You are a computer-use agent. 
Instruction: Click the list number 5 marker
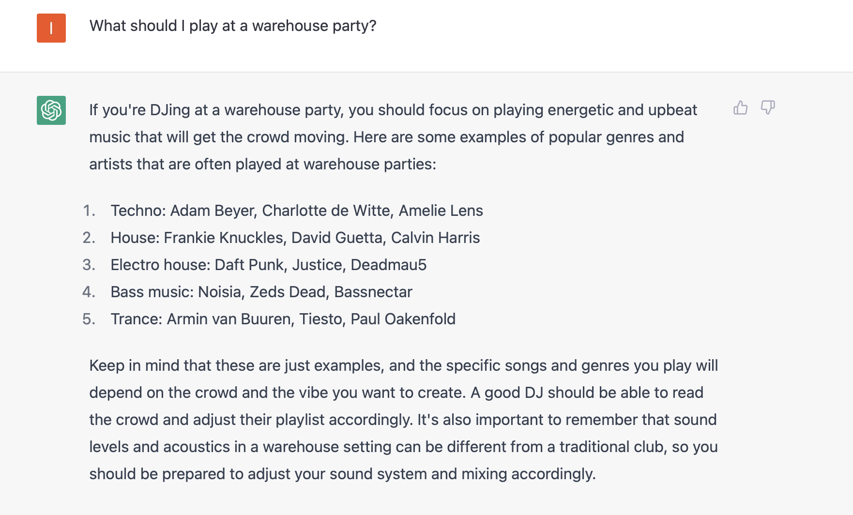coord(89,319)
